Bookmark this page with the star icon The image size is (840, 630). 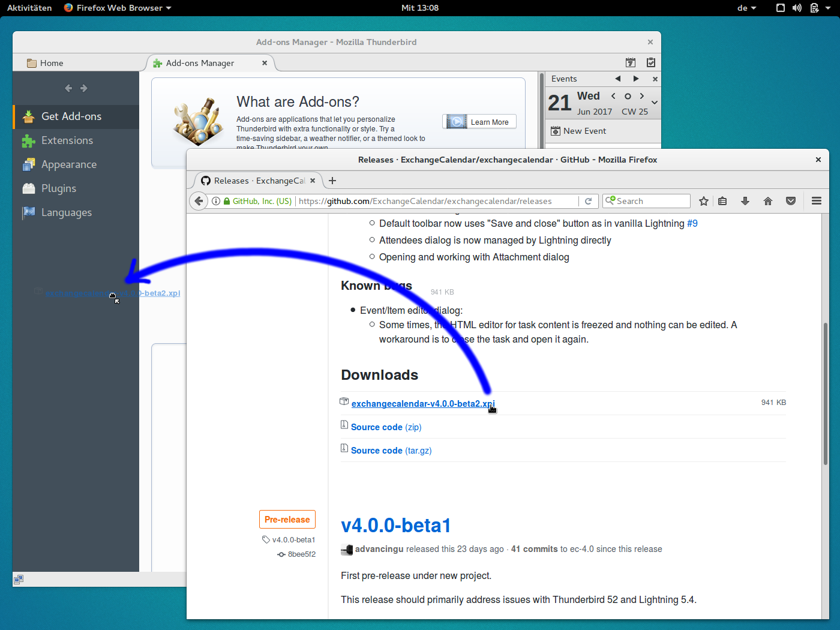[704, 201]
